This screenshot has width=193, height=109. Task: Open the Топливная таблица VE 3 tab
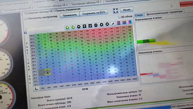52,6
